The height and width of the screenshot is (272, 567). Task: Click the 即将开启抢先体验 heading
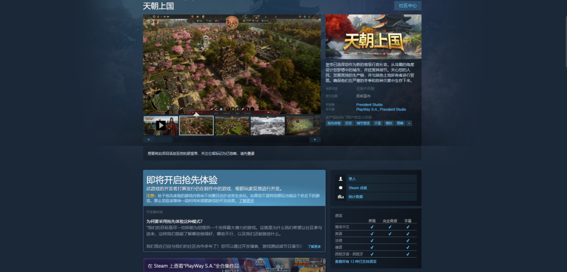182,180
